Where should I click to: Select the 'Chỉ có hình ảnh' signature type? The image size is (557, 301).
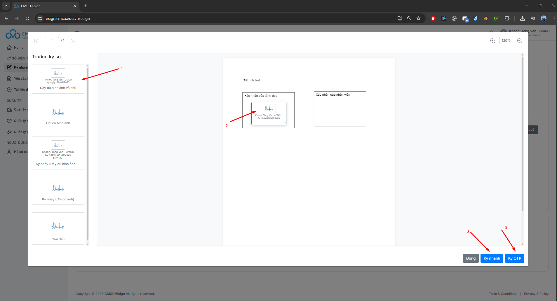point(58,115)
